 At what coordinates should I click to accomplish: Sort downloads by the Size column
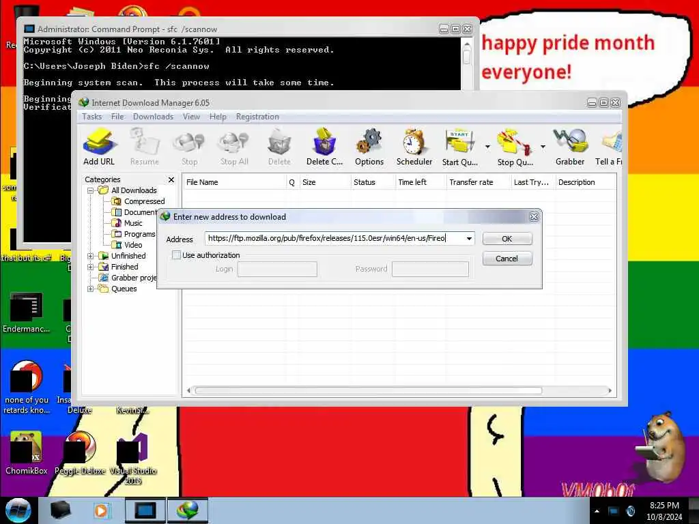[x=325, y=182]
